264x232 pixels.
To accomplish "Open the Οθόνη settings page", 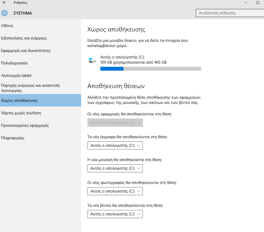I will [x=7, y=26].
